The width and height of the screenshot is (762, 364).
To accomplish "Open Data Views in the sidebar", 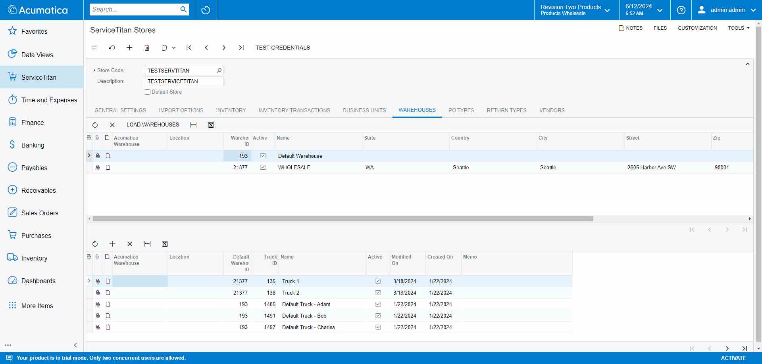I will tap(42, 54).
